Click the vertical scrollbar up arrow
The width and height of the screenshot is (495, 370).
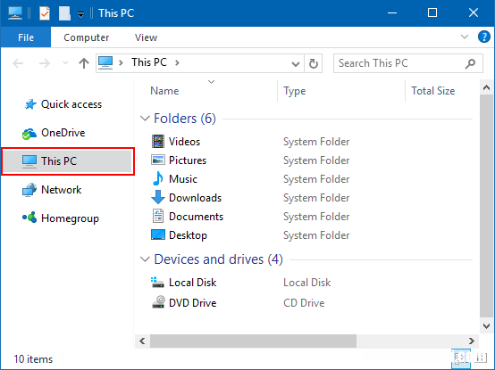(486, 87)
